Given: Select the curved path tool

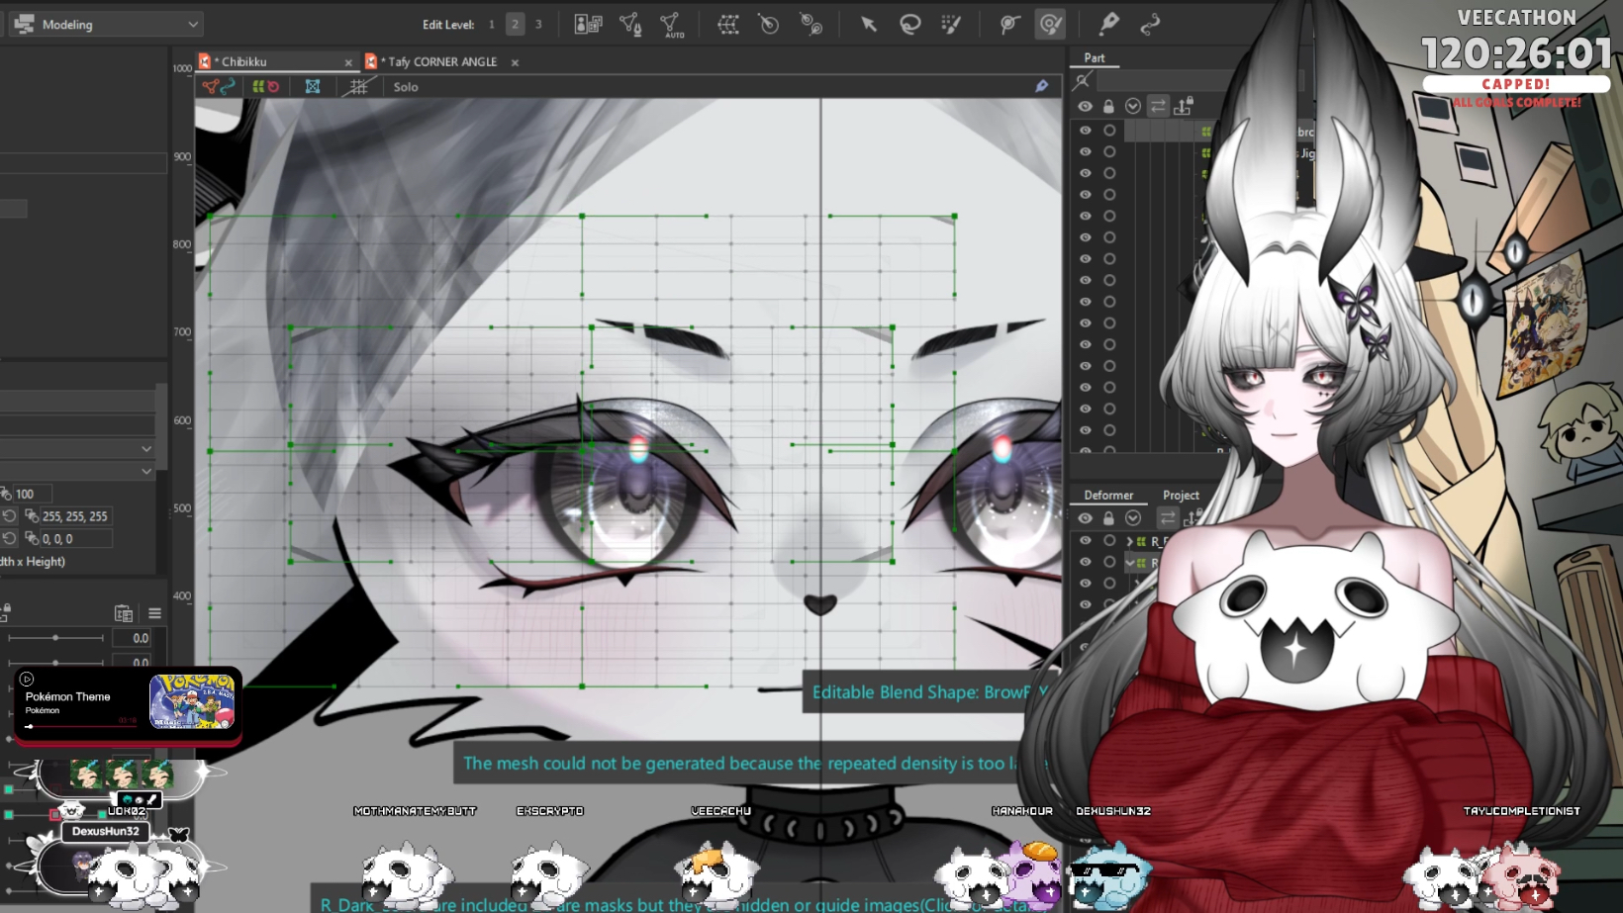Looking at the screenshot, I should [x=1150, y=24].
